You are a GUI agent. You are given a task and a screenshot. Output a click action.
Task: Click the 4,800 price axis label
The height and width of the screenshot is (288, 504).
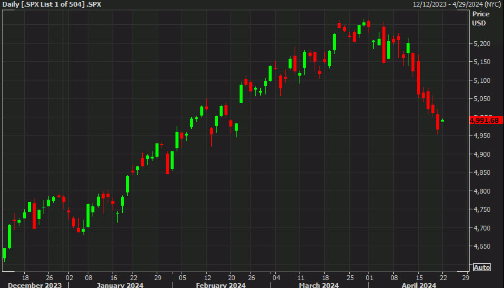click(x=482, y=191)
